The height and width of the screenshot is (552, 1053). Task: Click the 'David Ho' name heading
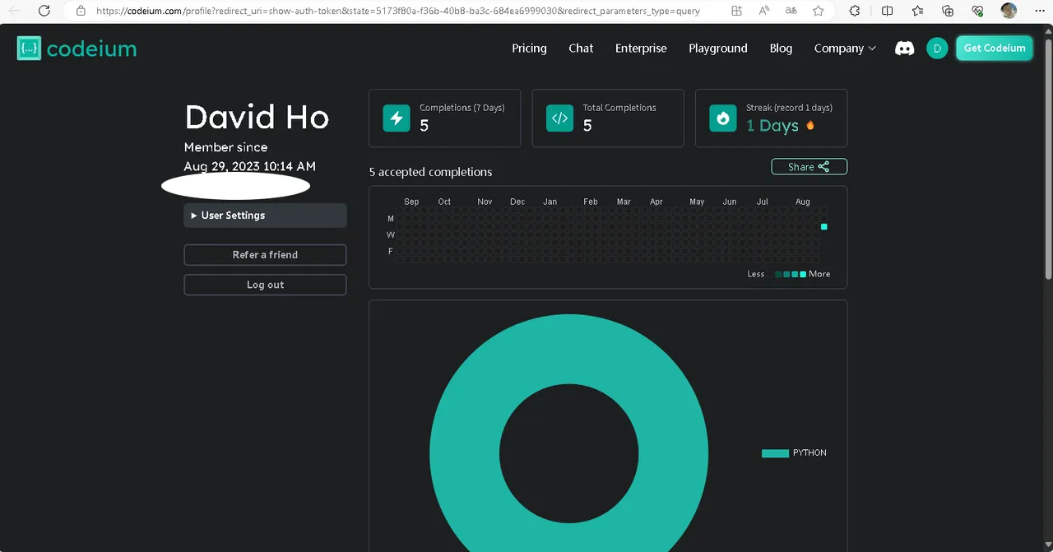tap(257, 117)
